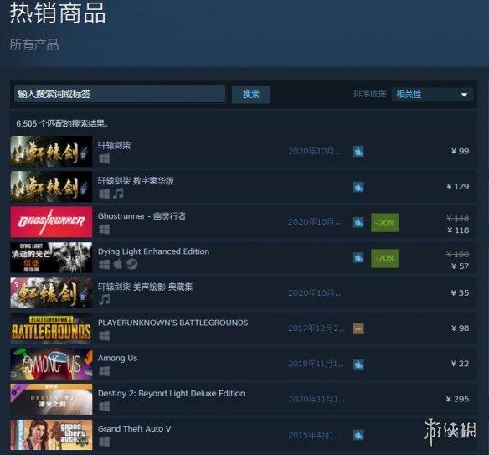Focus the search terms or tags input field

pos(120,94)
